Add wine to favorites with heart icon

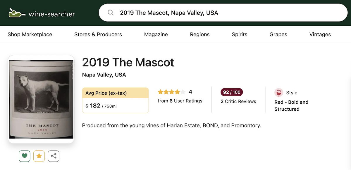pos(25,156)
